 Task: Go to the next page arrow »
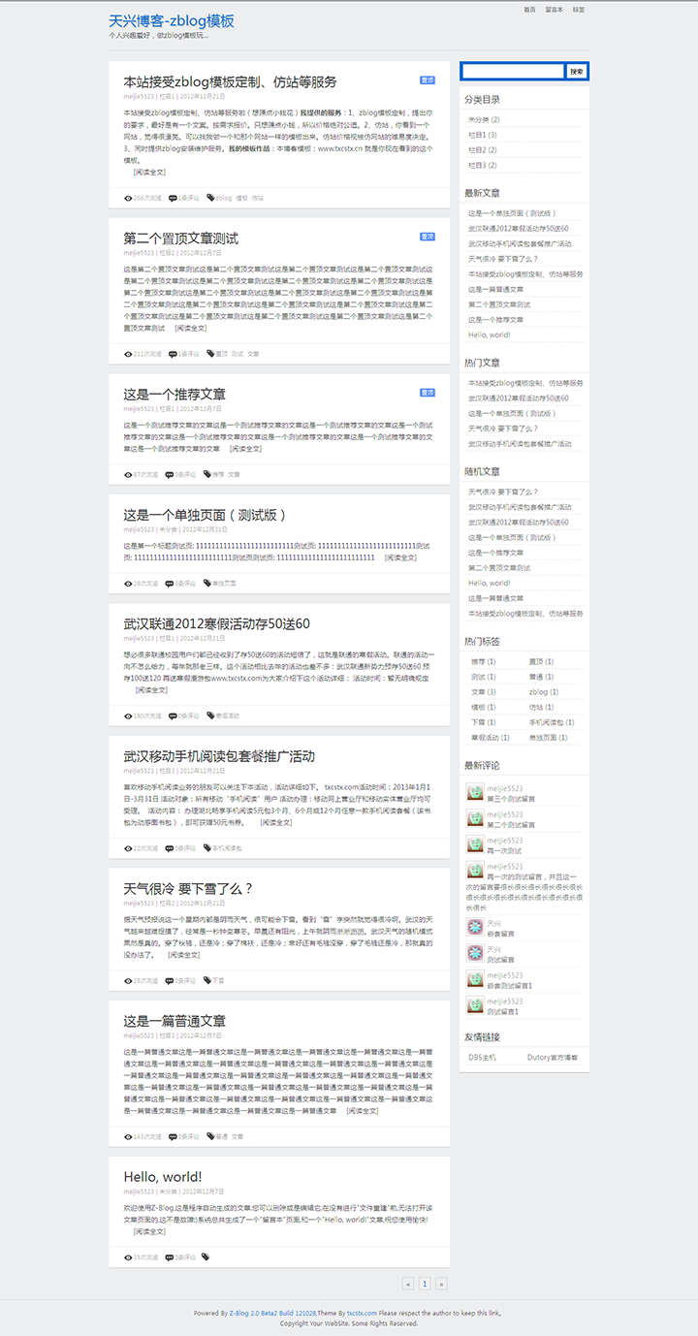[x=441, y=1284]
